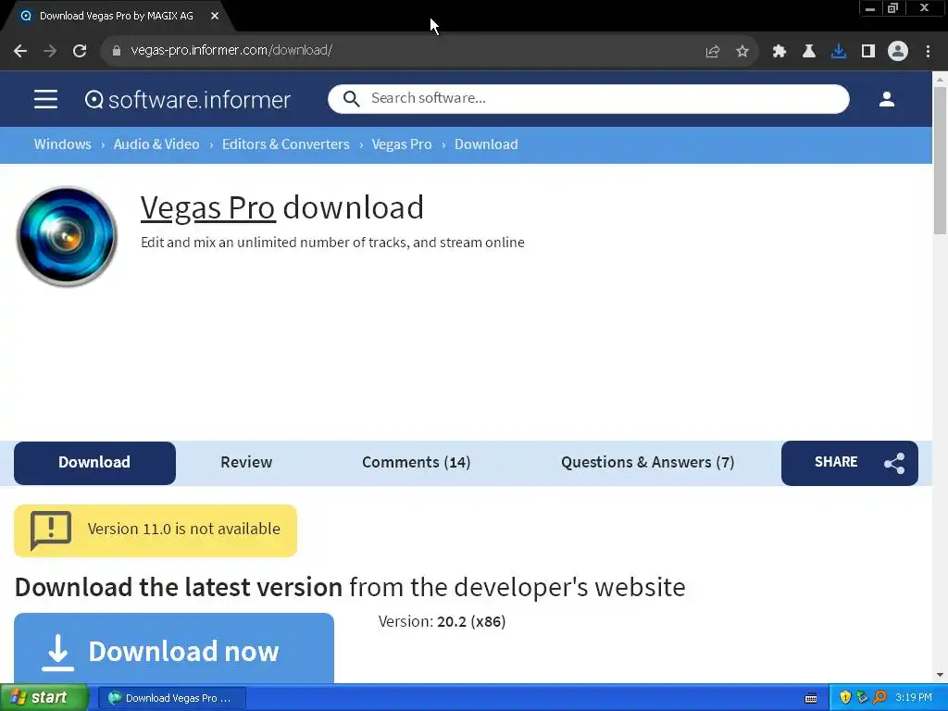Click the search magnifier icon
948x711 pixels.
[x=351, y=98]
